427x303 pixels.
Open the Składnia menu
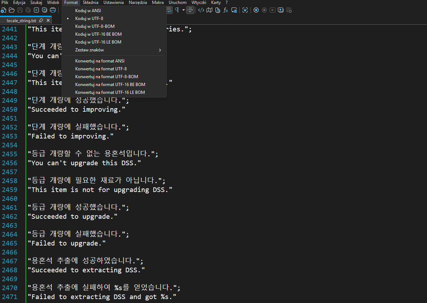90,2
